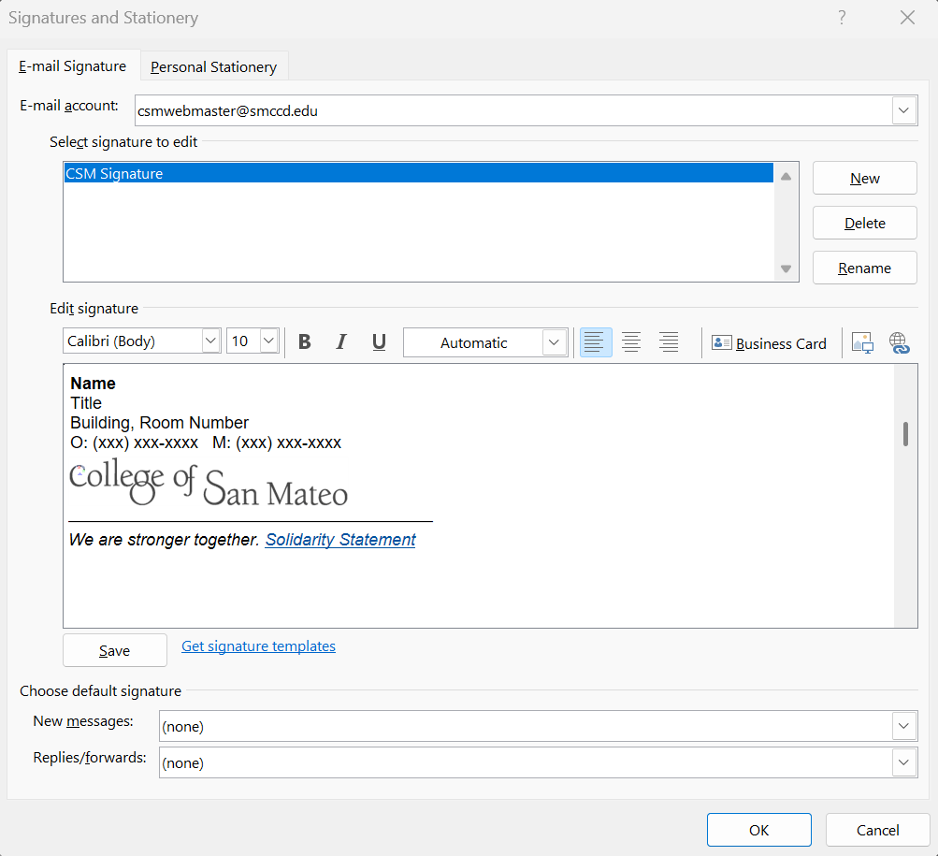Toggle Bold formatting in signature editor

(304, 342)
